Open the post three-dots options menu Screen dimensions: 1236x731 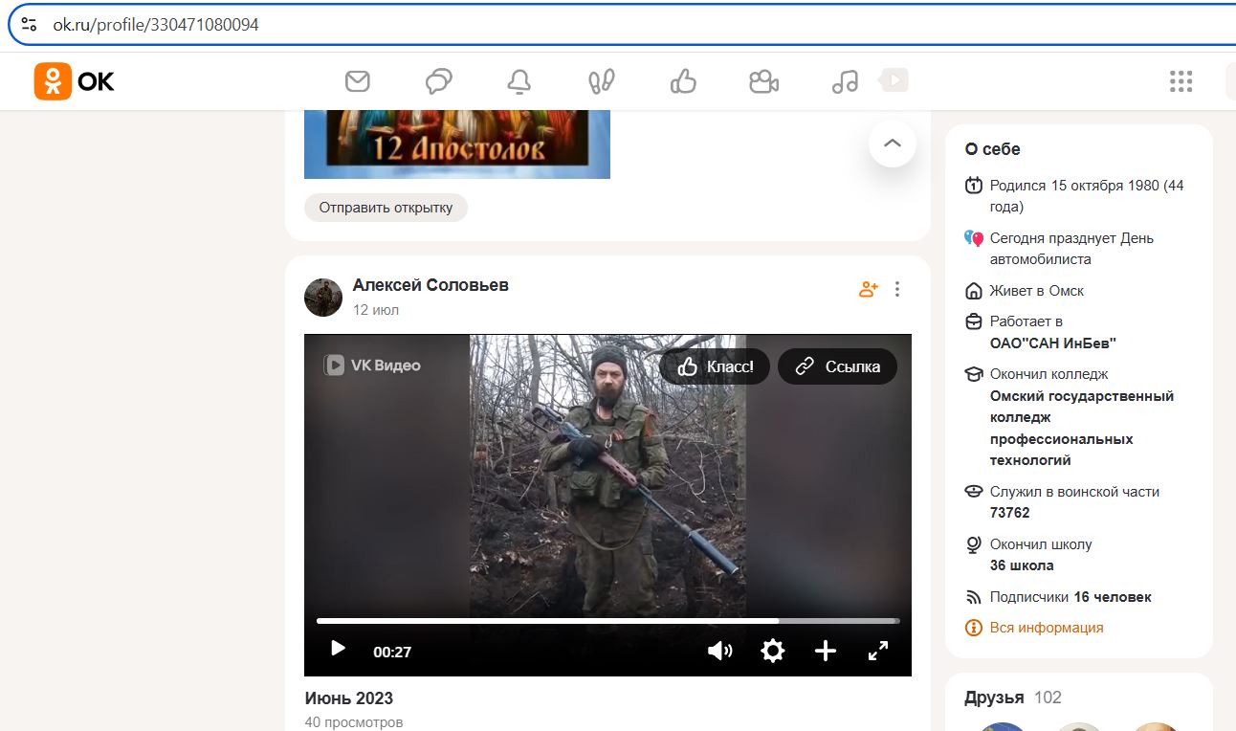point(897,289)
